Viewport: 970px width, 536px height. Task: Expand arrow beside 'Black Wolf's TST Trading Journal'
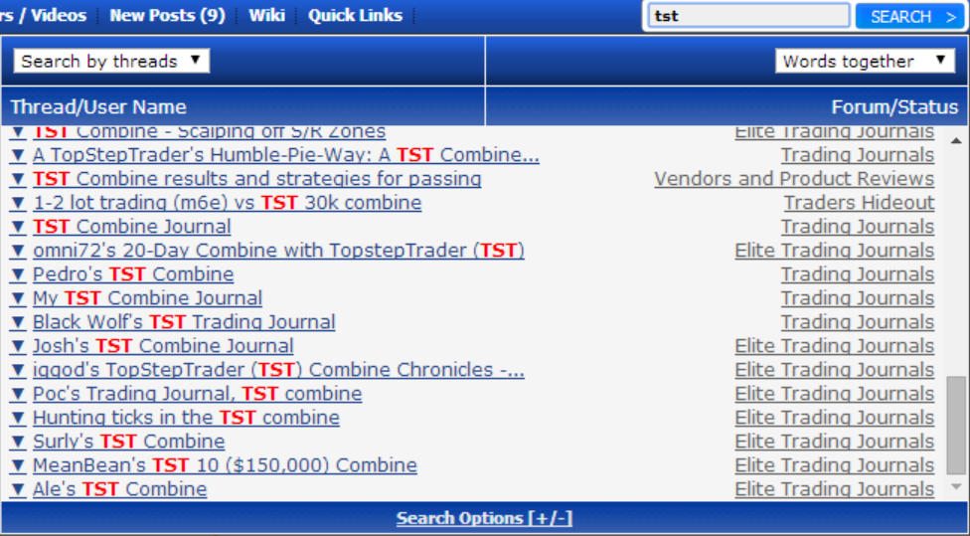click(x=17, y=322)
